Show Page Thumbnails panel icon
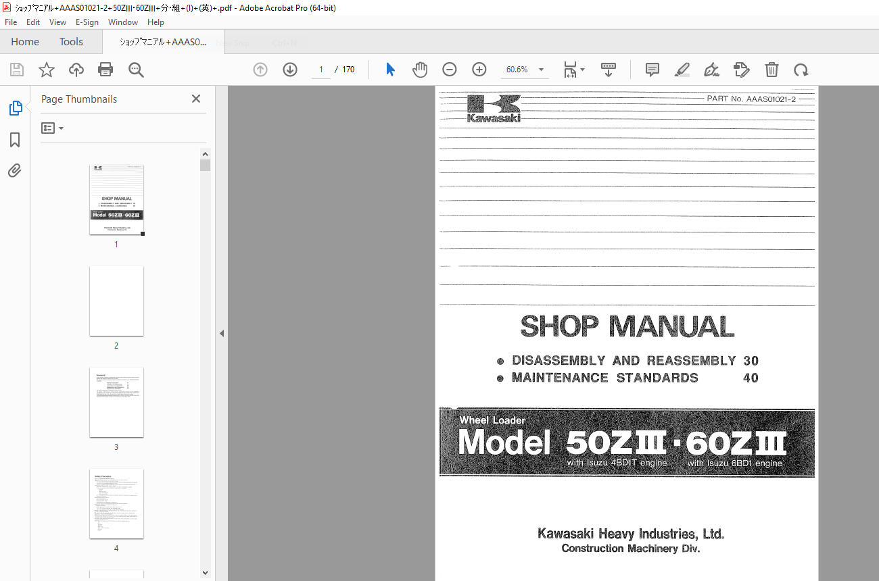Image resolution: width=879 pixels, height=581 pixels. pyautogui.click(x=15, y=108)
